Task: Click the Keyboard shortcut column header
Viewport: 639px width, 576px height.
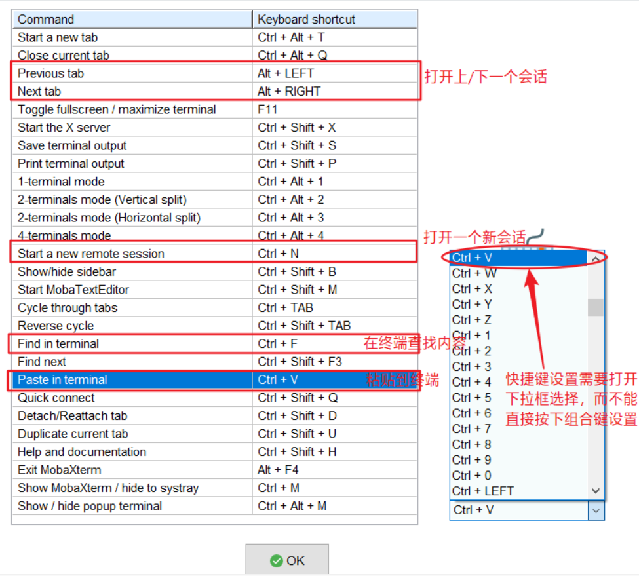Action: (x=335, y=19)
